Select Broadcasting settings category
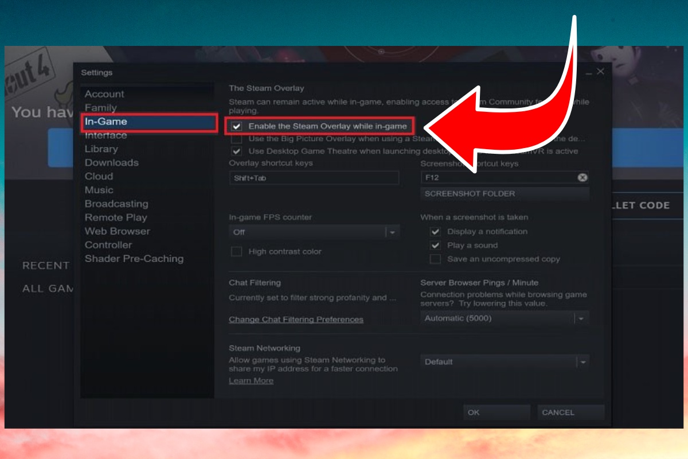The height and width of the screenshot is (459, 688). click(116, 204)
